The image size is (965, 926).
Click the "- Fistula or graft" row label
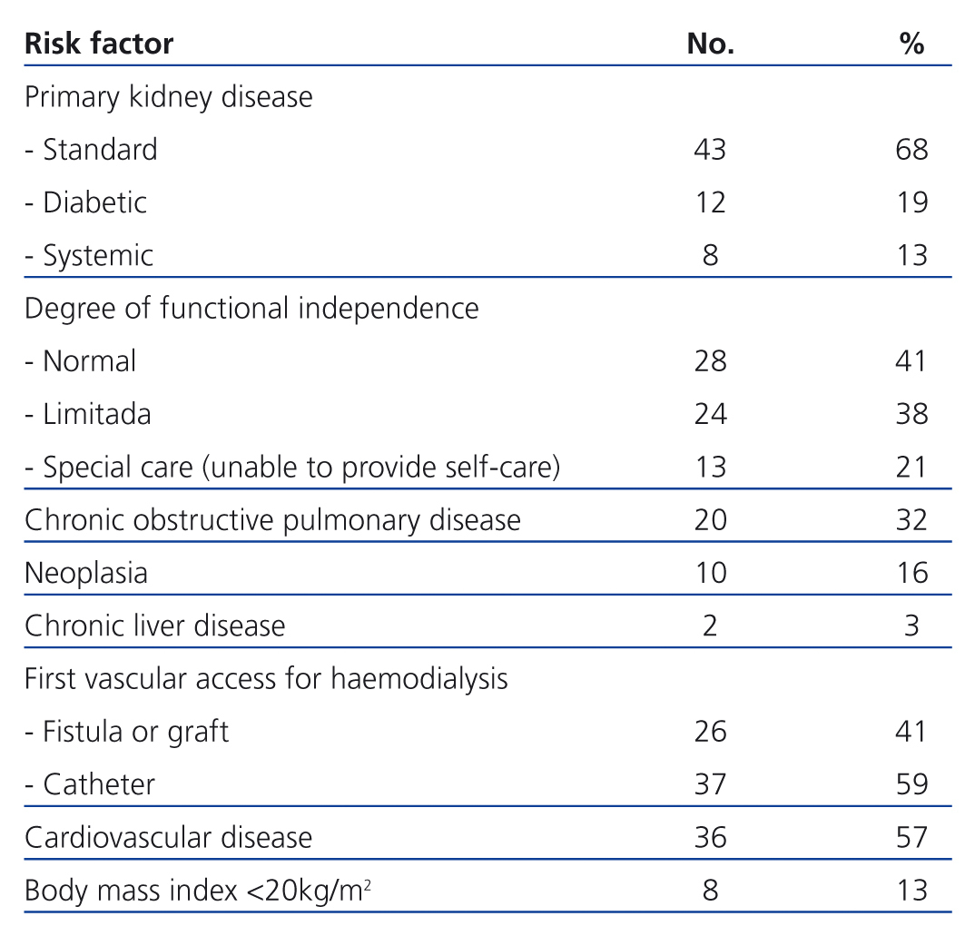point(126,731)
